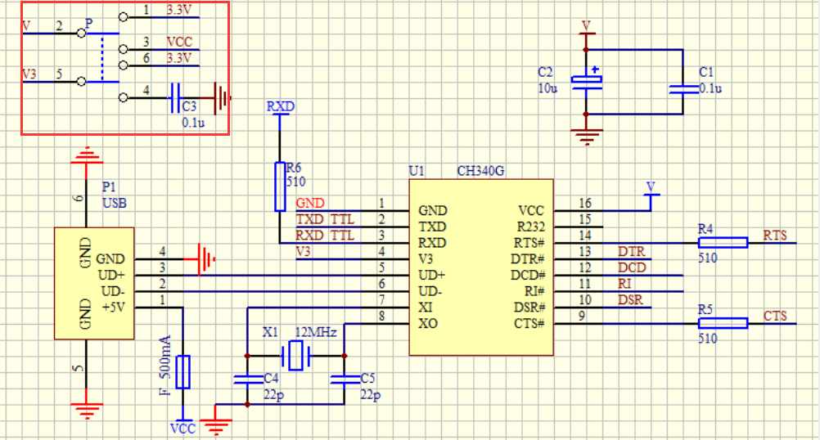
Task: Click the 22p value of C5
Action: 370,394
